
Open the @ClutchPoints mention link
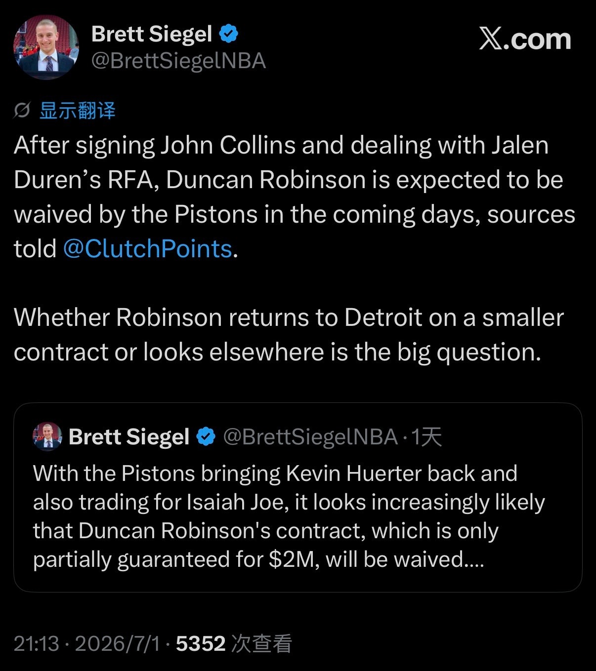(x=147, y=248)
